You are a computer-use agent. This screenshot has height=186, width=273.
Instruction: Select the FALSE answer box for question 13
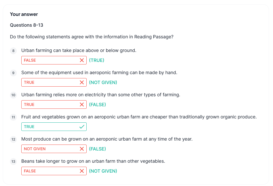[50, 171]
